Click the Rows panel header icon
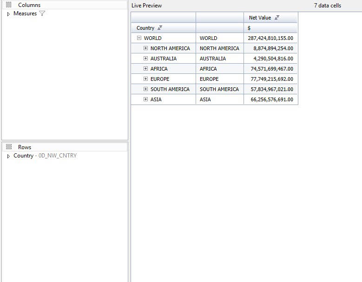The image size is (362, 282). click(8, 147)
